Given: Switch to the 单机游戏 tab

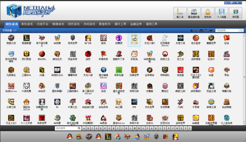Looking at the screenshot, I should pyautogui.click(x=27, y=24).
